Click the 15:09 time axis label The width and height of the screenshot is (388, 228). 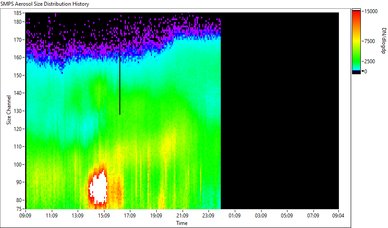(104, 216)
